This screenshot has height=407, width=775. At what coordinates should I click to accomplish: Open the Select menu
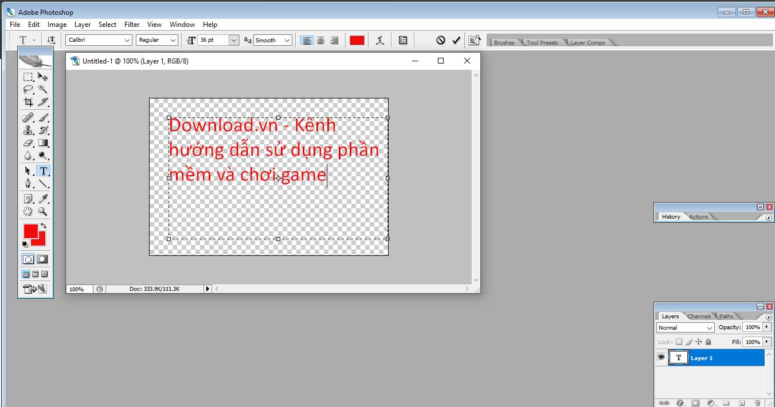tap(107, 25)
